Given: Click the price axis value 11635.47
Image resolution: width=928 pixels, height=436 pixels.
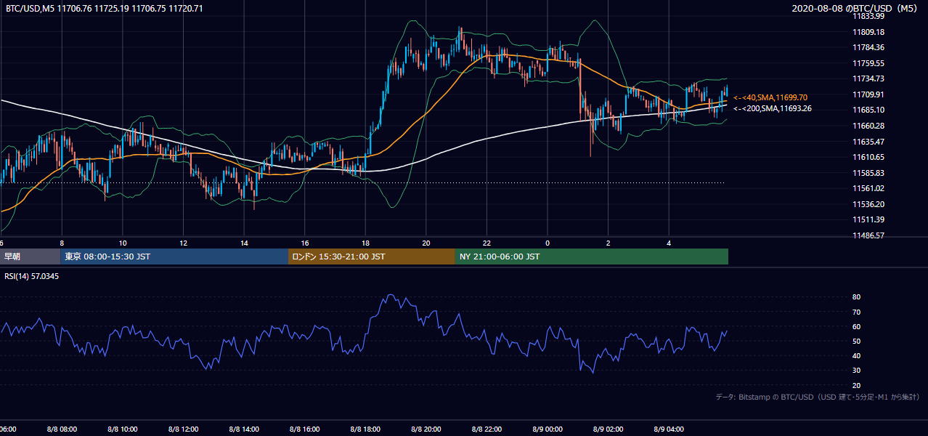Looking at the screenshot, I should tap(868, 142).
